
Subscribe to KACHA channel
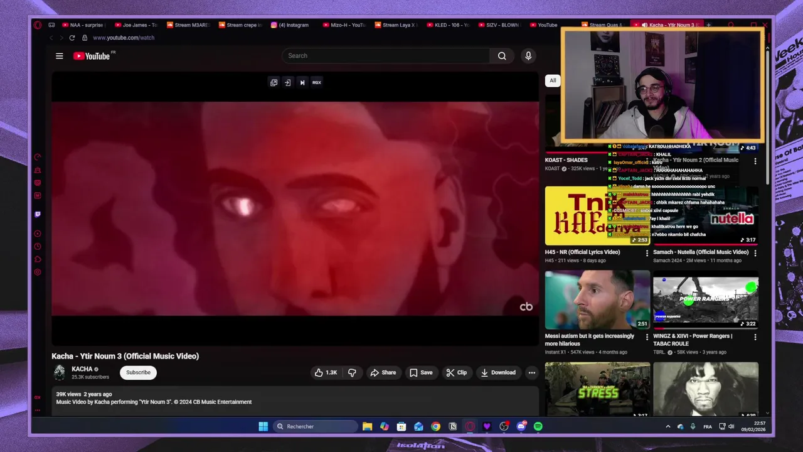138,372
